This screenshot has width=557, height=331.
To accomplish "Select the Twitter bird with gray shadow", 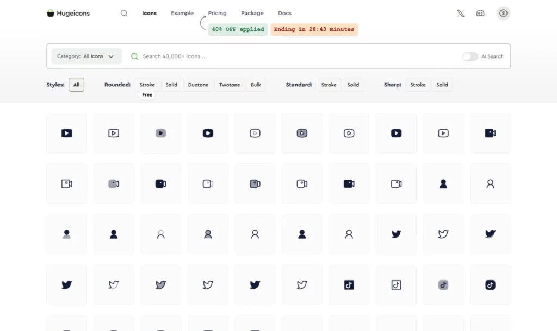I will pyautogui.click(x=490, y=234).
